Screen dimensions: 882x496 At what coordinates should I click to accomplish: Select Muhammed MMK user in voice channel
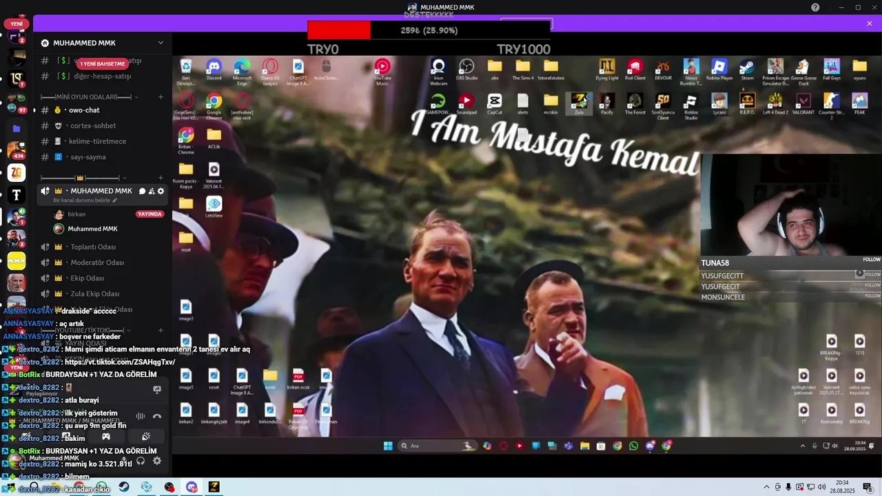click(92, 229)
